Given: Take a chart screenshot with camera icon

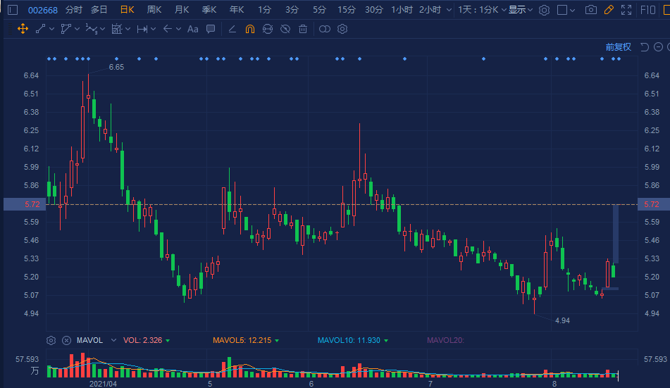Looking at the screenshot, I should 591,10.
